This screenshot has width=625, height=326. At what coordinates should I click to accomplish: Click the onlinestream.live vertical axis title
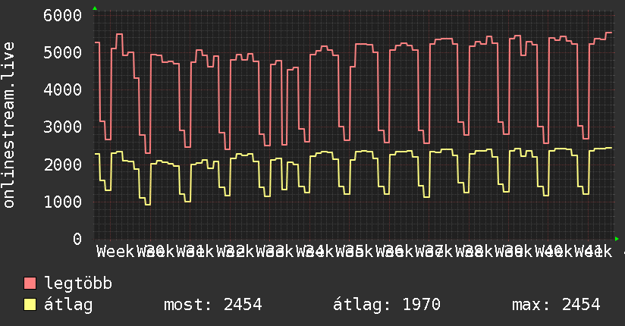click(8, 125)
